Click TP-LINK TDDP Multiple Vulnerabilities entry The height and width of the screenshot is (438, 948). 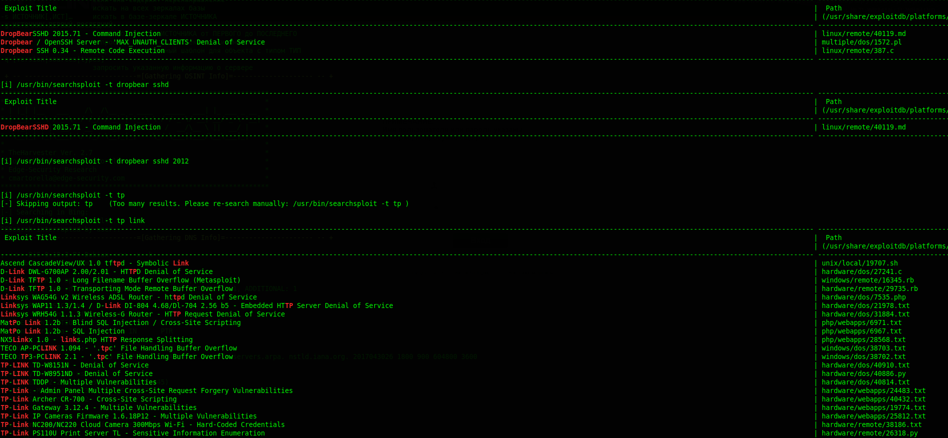(79, 382)
